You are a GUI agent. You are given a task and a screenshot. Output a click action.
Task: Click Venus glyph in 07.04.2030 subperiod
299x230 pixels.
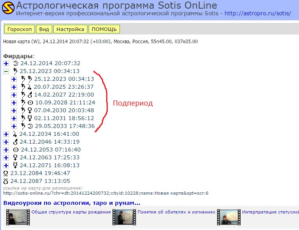[x=30, y=110]
